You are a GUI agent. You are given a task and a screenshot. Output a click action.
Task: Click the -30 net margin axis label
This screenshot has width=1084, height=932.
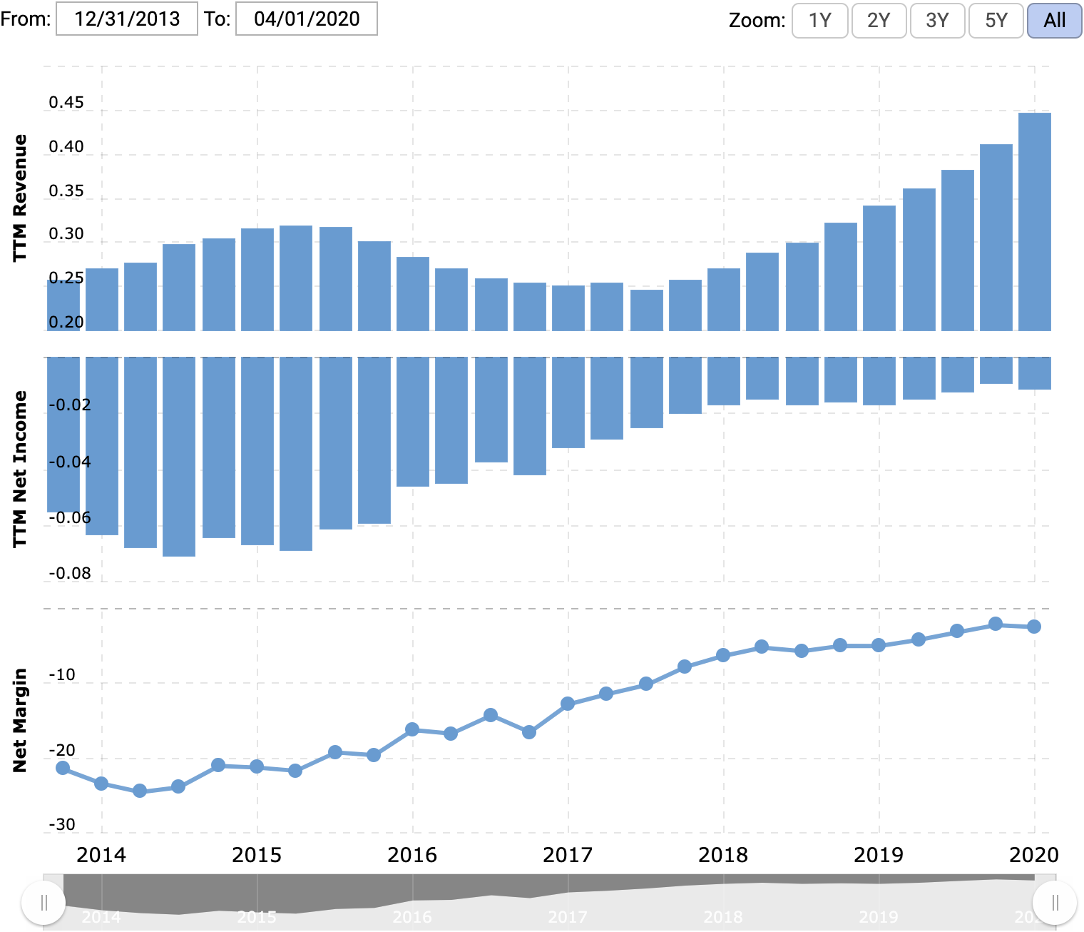61,825
